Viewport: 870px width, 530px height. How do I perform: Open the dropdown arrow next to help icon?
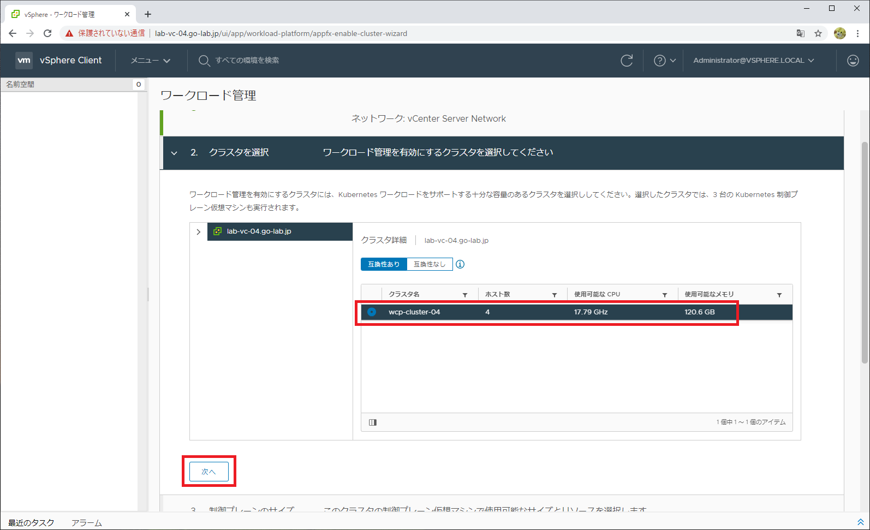(x=673, y=61)
